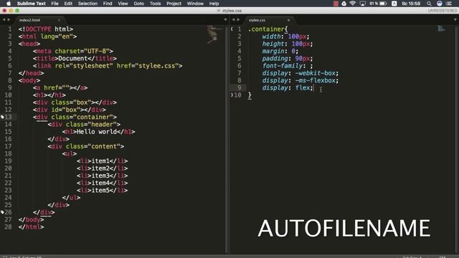Open the Edit menu
459x258 pixels.
click(68, 4)
